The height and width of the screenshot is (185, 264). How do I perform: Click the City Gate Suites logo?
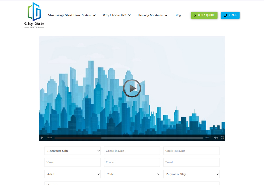34,15
